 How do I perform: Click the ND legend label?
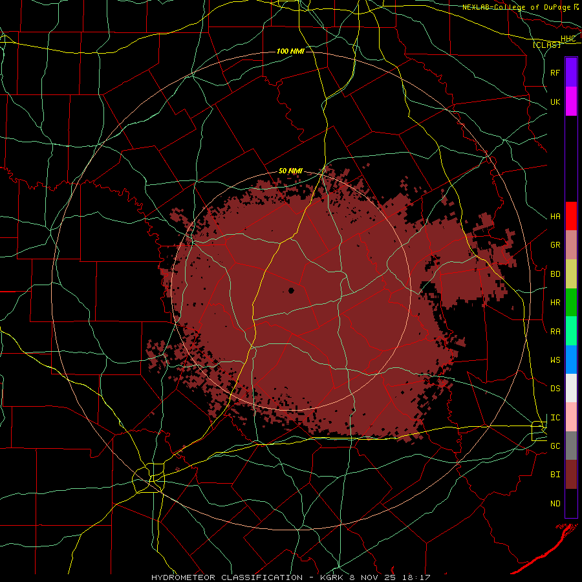(555, 504)
